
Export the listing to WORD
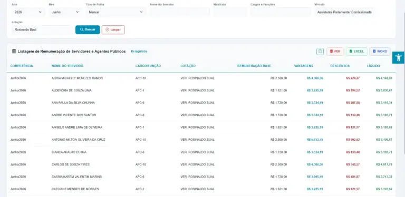click(380, 51)
